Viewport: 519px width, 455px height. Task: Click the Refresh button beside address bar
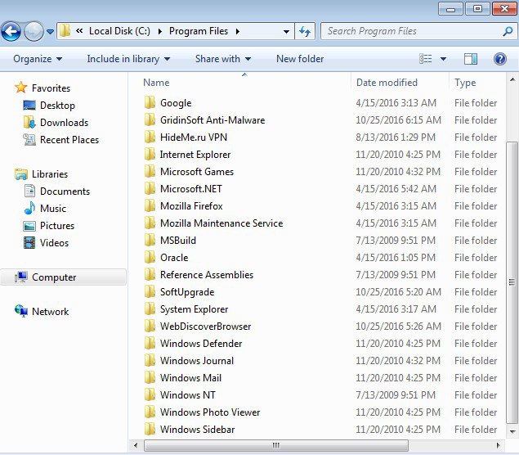tap(305, 31)
